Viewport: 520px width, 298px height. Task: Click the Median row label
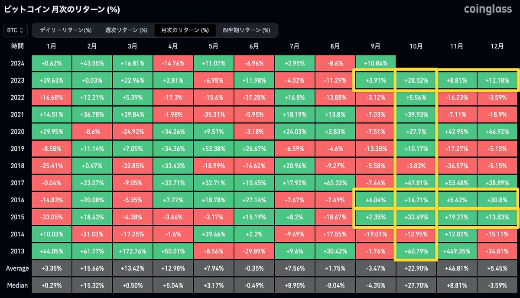pyautogui.click(x=17, y=285)
